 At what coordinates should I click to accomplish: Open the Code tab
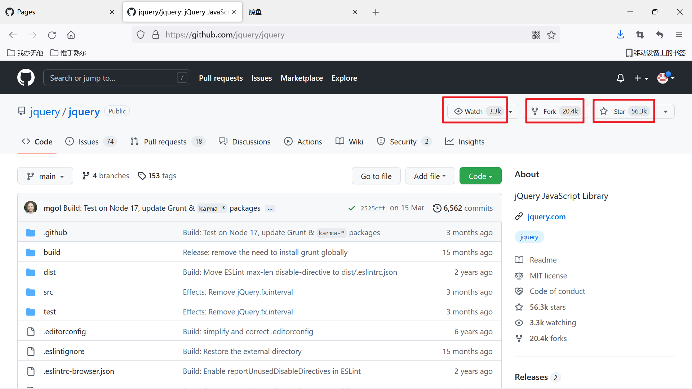click(x=37, y=142)
